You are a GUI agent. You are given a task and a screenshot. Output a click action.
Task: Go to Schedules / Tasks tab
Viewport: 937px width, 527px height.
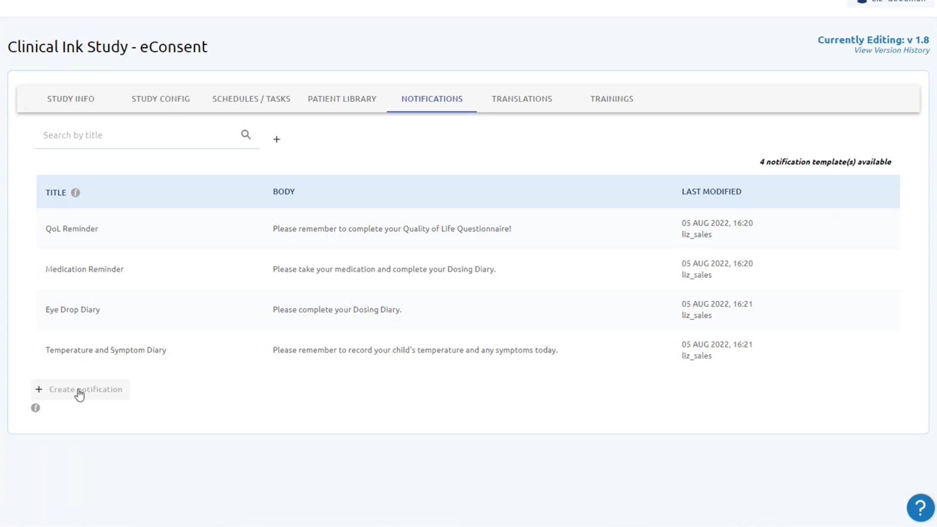(x=251, y=99)
